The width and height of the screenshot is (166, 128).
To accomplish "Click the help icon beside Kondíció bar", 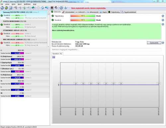I will [x=163, y=20].
